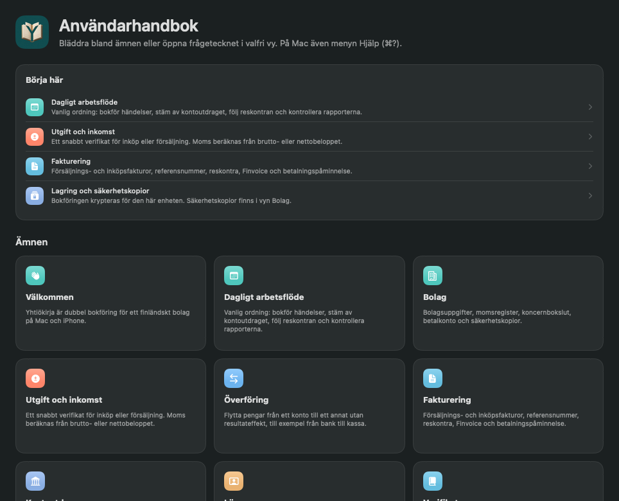
Task: Click the Användarhandbok open-book app icon
Action: tap(32, 32)
